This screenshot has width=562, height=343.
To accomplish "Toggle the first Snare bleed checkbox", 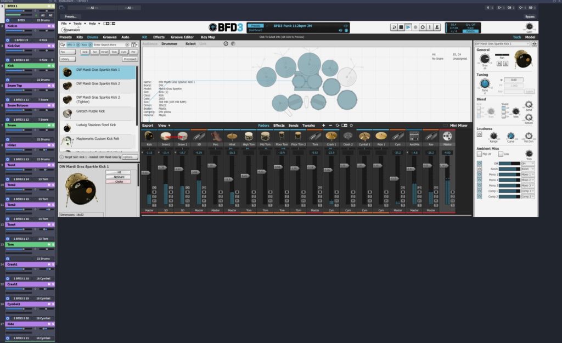I will [504, 108].
